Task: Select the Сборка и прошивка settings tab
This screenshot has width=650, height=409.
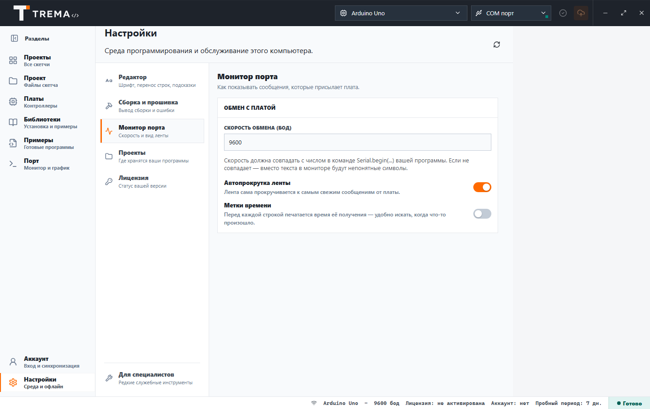Action: coord(152,106)
